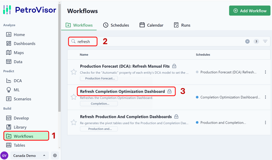Click the results count badge 3
The height and width of the screenshot is (160, 272).
click(256, 41)
